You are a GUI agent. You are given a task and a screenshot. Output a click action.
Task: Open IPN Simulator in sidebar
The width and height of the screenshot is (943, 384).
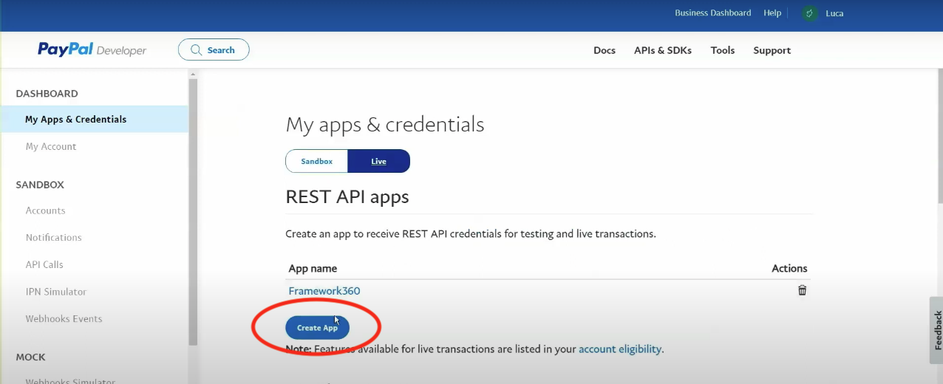[x=56, y=292]
